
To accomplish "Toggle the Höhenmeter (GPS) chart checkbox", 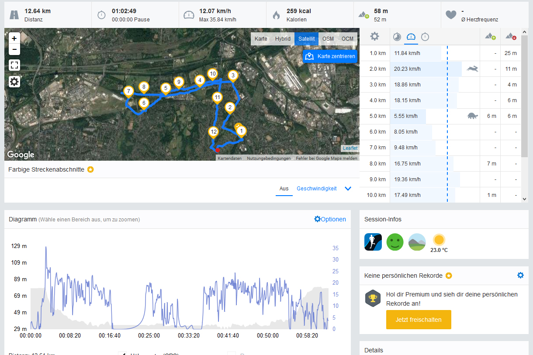I will tap(122, 353).
